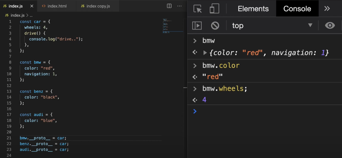Open the top context dropdown

click(272, 26)
